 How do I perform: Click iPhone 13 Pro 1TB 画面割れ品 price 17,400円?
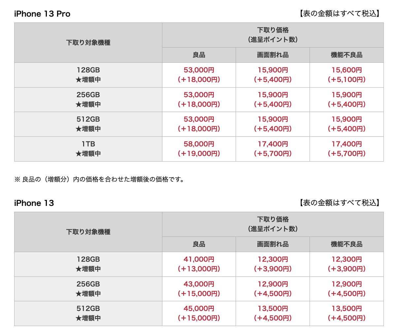273,144
